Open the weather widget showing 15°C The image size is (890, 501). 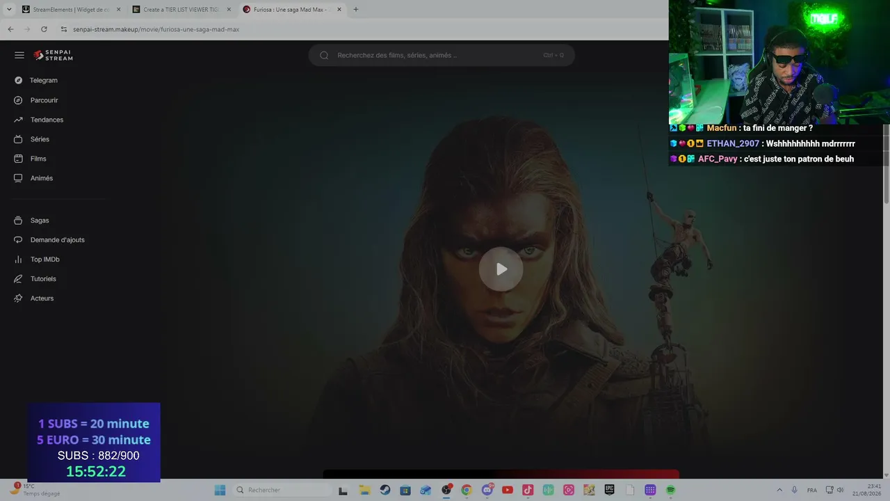(35, 490)
